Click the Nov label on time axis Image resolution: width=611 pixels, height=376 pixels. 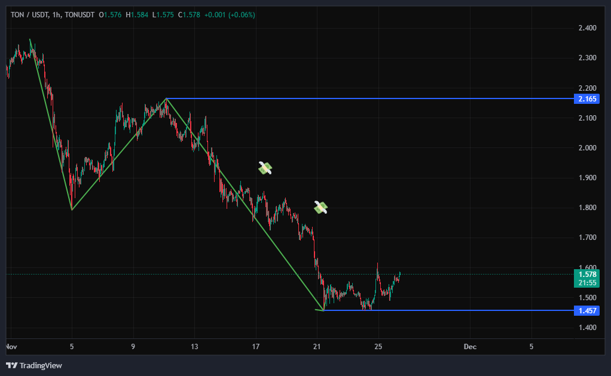[x=11, y=346]
